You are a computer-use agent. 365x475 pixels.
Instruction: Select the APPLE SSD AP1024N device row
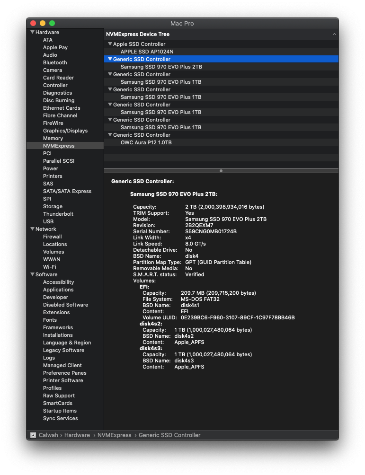point(221,52)
